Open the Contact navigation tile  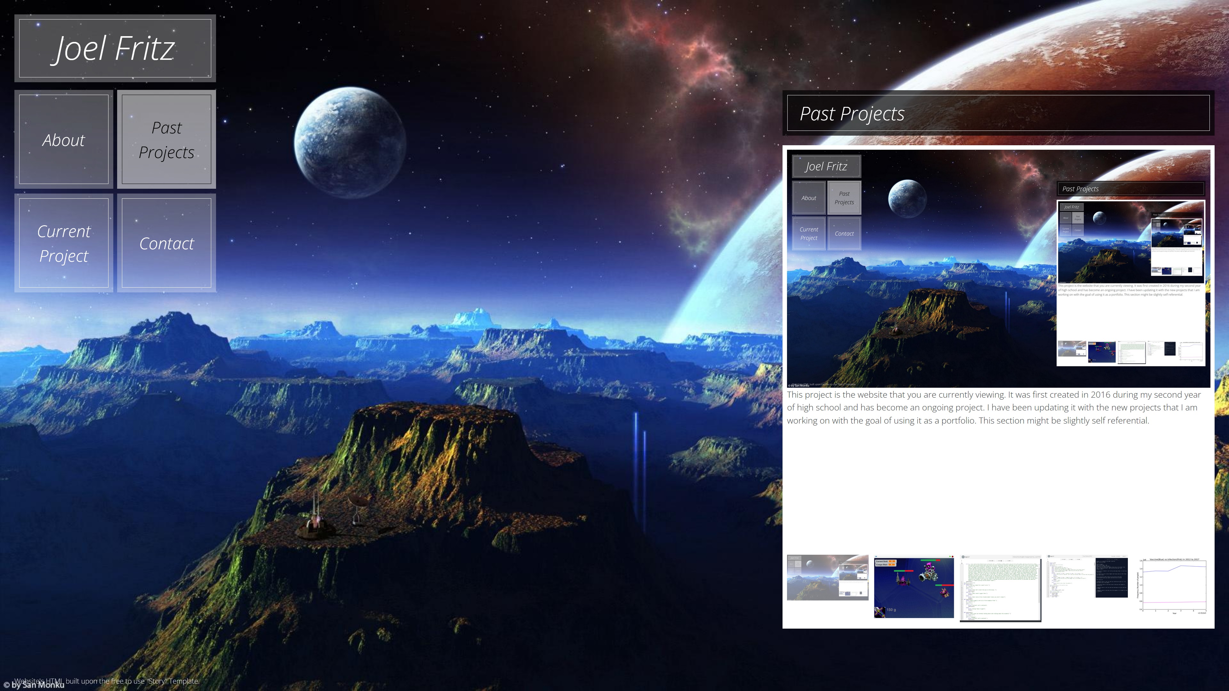point(166,243)
